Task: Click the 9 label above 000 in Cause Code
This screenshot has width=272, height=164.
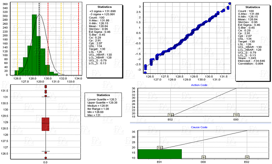Action: (x=203, y=157)
